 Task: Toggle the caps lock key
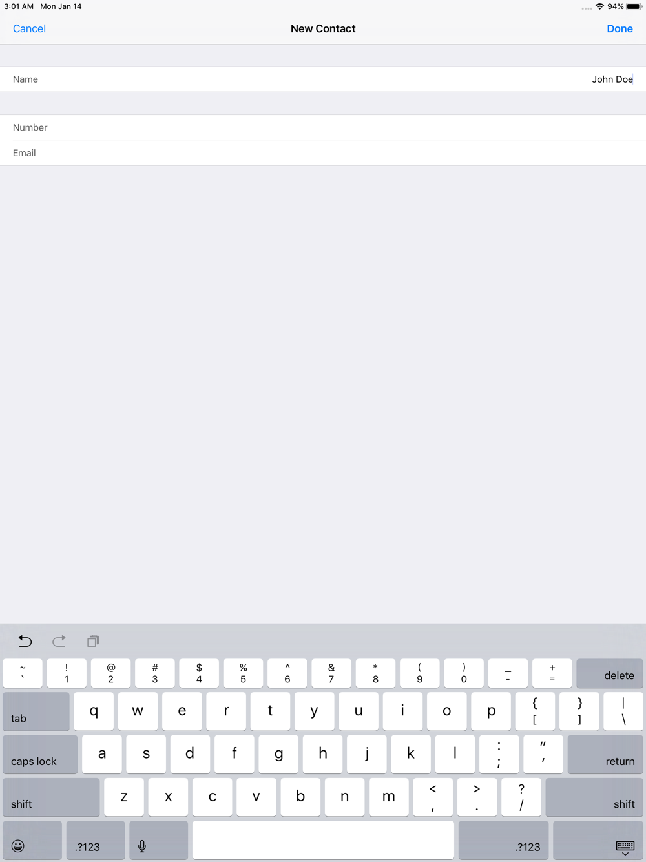coord(40,754)
